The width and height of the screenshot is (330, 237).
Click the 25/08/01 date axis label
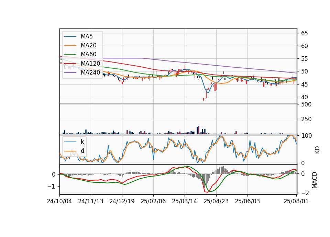[x=296, y=201]
